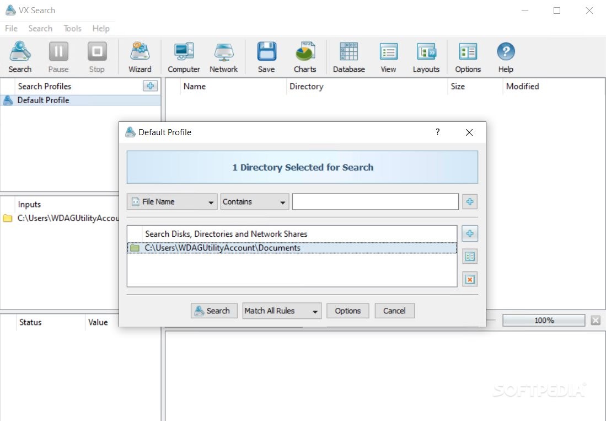Open the Match All Rules dropdown

coord(282,311)
